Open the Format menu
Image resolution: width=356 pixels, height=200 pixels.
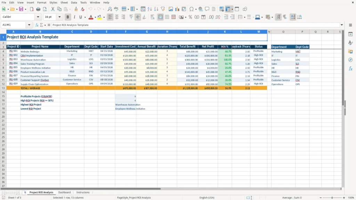click(42, 2)
